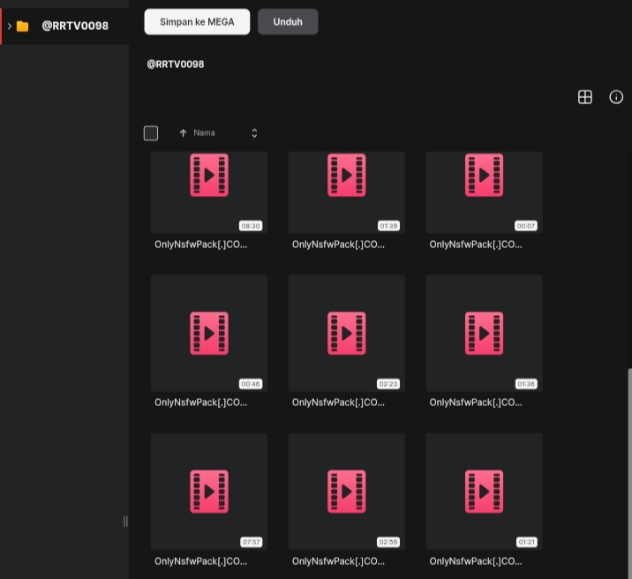Select the @RRTV0098 sidebar folder label
632x579 pixels.
pos(75,26)
